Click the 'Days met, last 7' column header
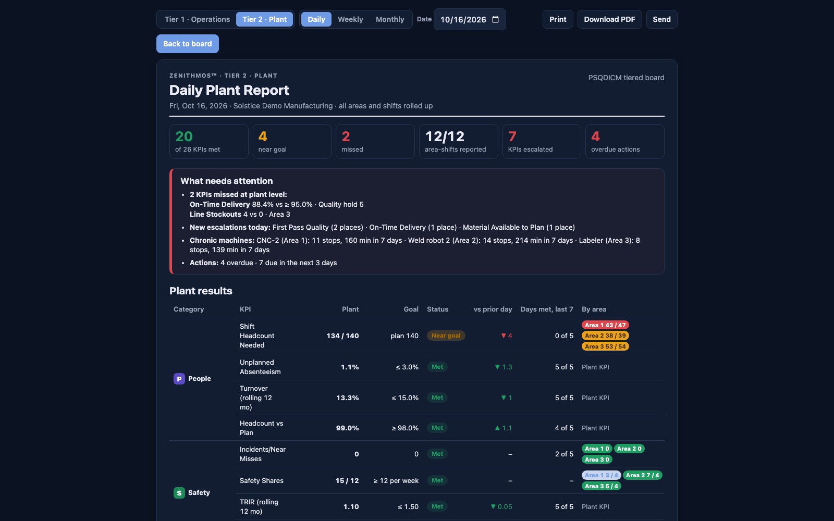 coord(547,309)
